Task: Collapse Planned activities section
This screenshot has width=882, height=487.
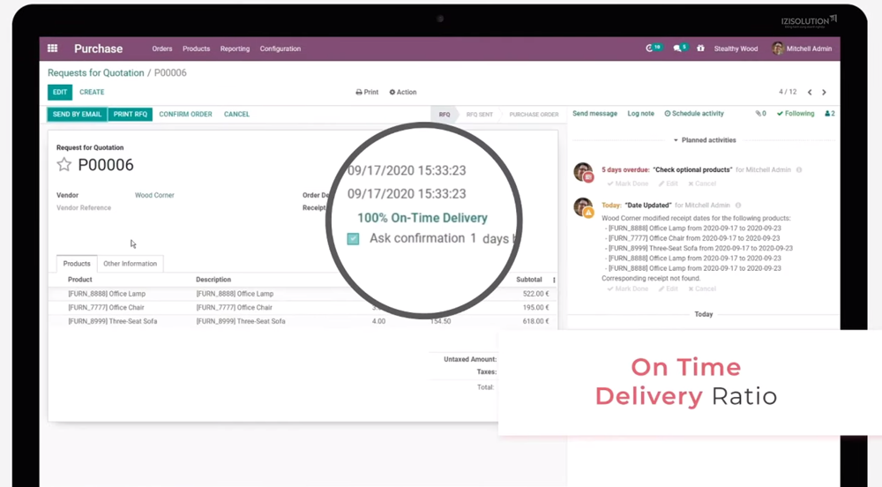Action: [704, 140]
